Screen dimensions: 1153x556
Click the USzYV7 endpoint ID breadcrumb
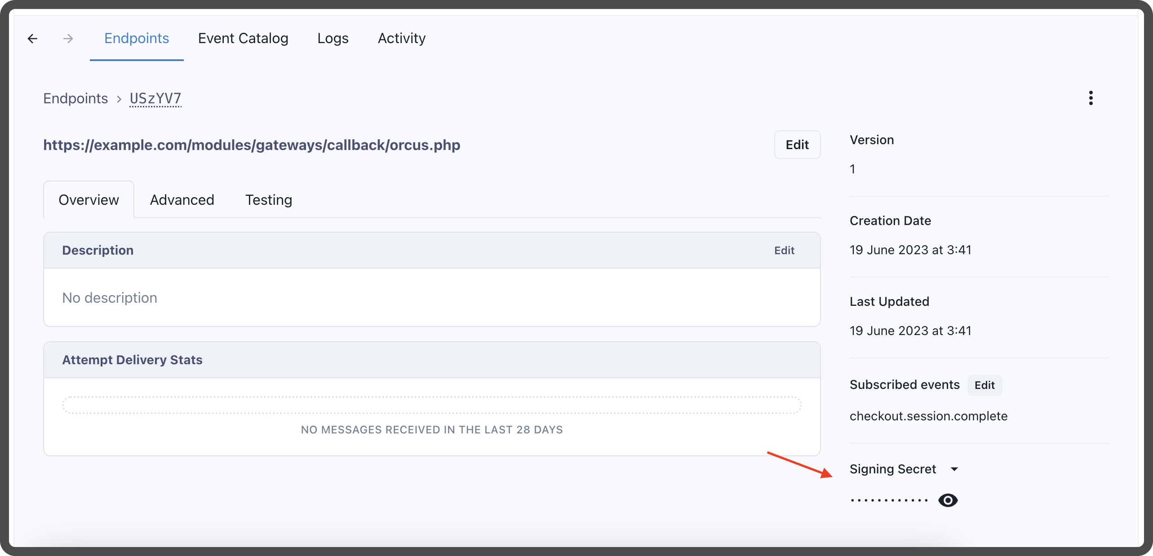pyautogui.click(x=155, y=98)
